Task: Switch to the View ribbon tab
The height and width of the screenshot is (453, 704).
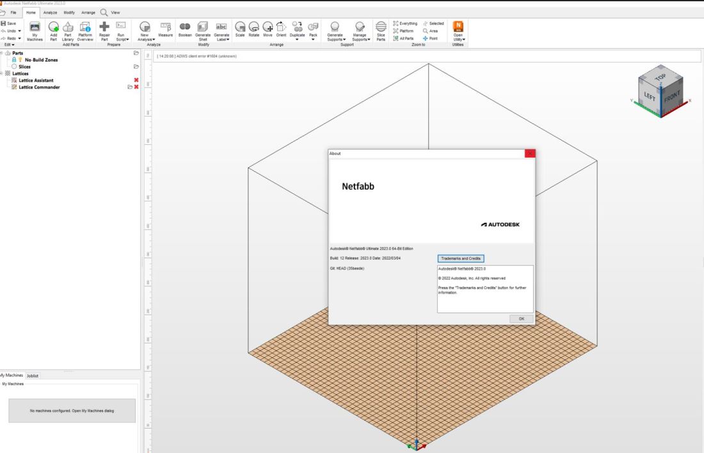Action: (115, 13)
